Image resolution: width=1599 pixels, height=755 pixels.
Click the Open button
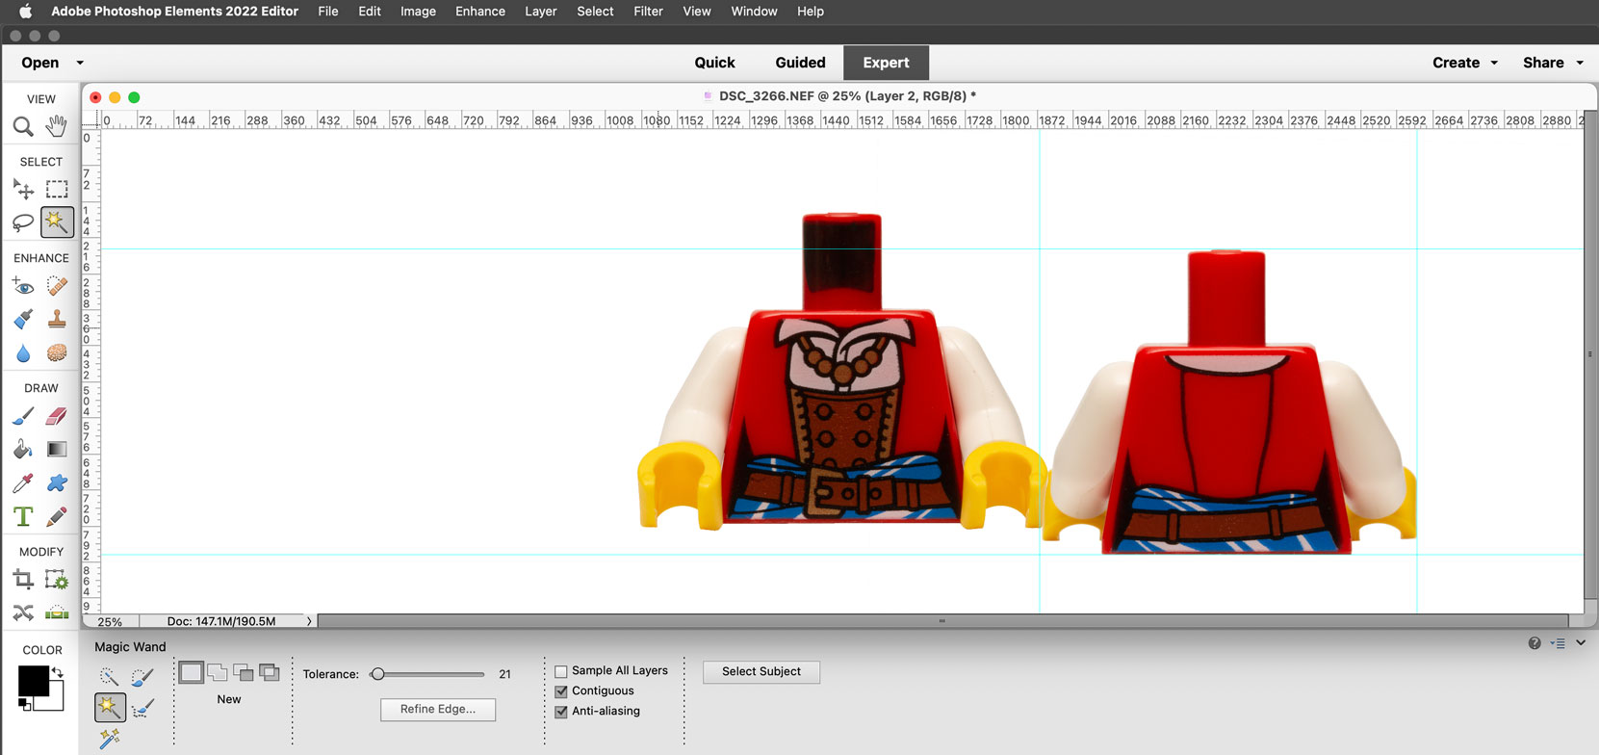click(40, 63)
